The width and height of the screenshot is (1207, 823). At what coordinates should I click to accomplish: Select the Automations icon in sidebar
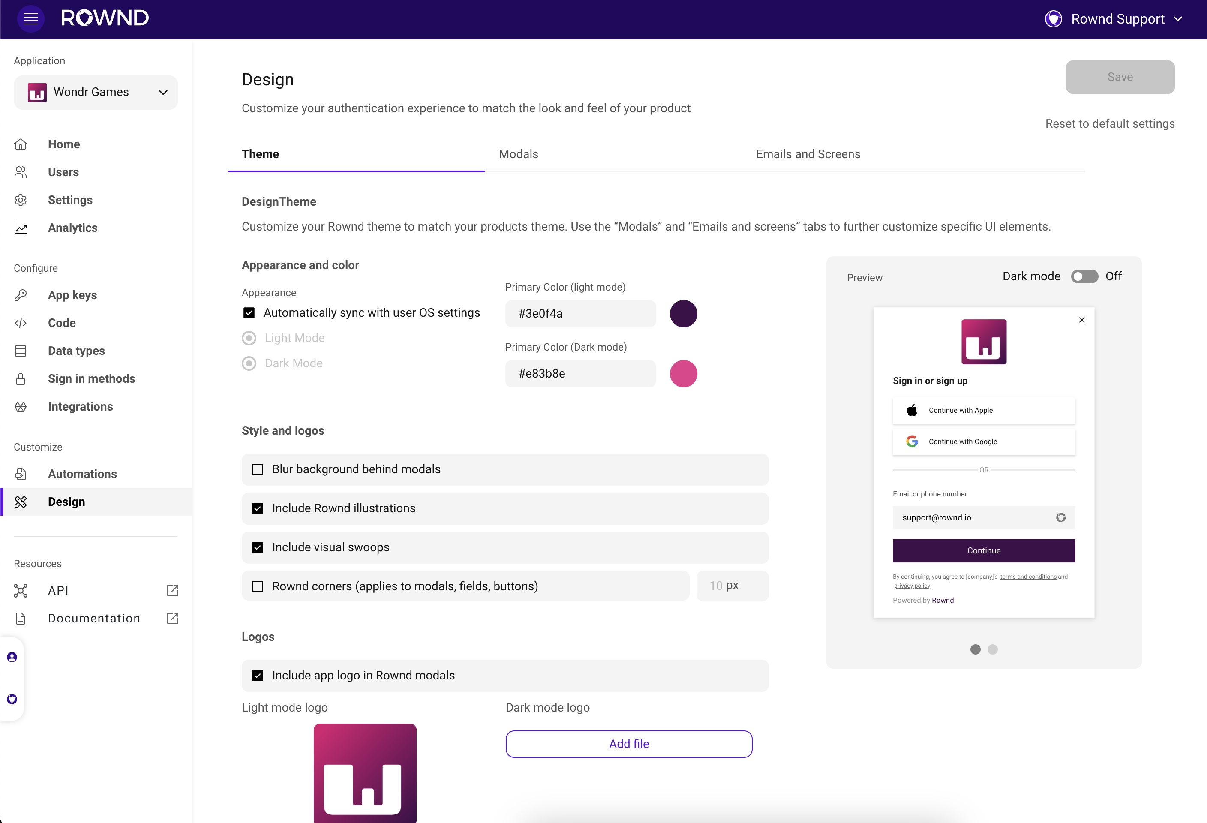(21, 474)
